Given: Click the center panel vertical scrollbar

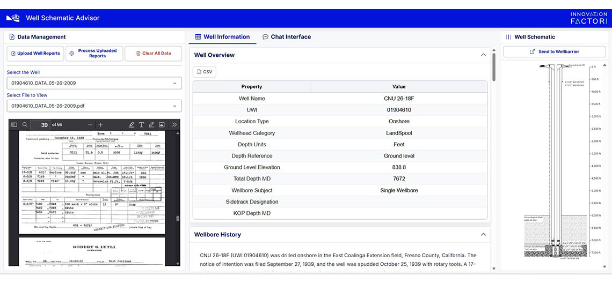Looking at the screenshot, I should (x=493, y=67).
